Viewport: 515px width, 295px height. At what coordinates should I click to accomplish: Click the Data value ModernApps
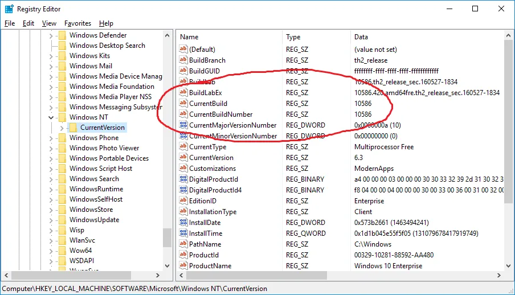click(x=374, y=169)
